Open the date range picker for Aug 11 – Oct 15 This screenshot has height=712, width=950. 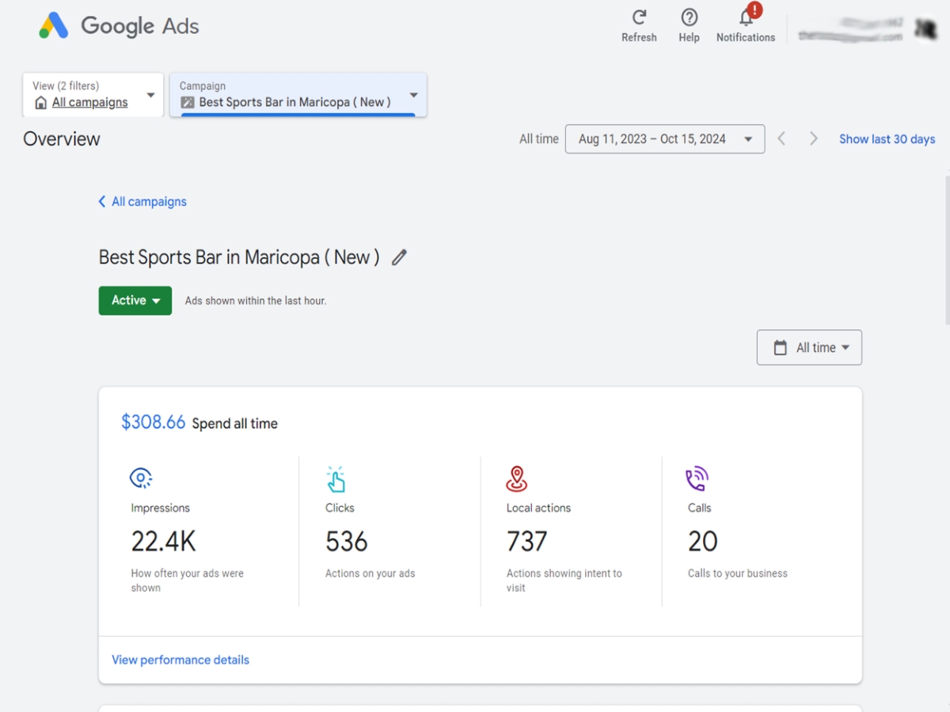click(664, 138)
